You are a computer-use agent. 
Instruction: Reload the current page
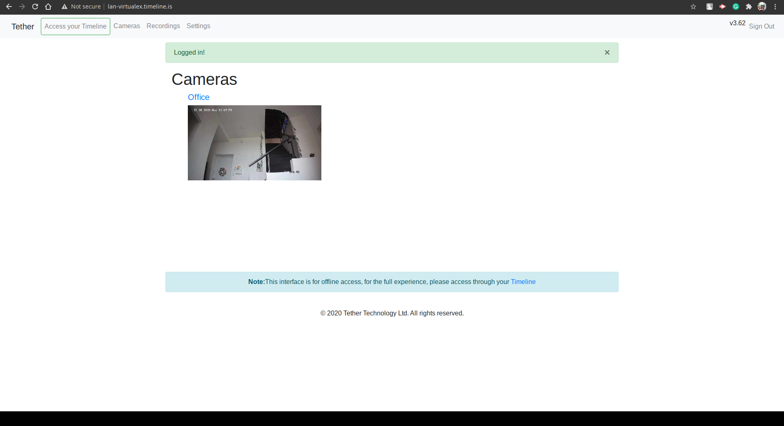35,7
